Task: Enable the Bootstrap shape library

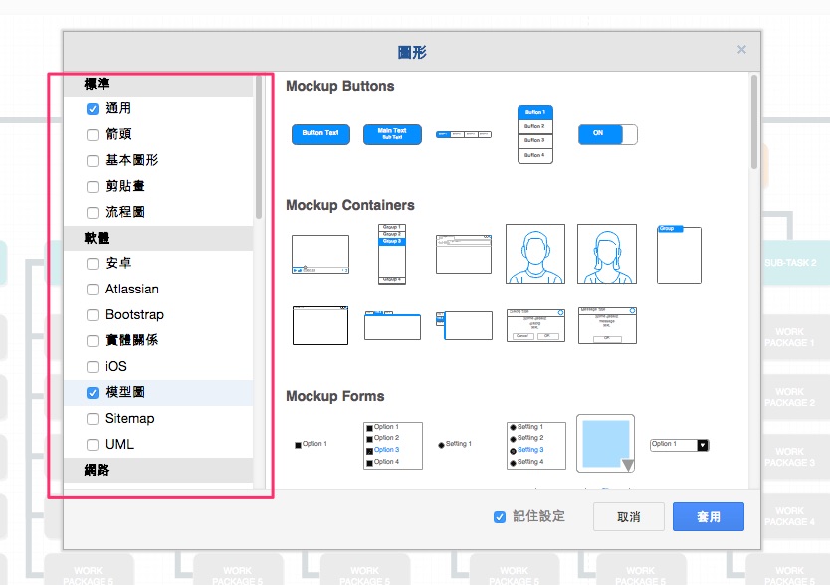Action: 93,315
